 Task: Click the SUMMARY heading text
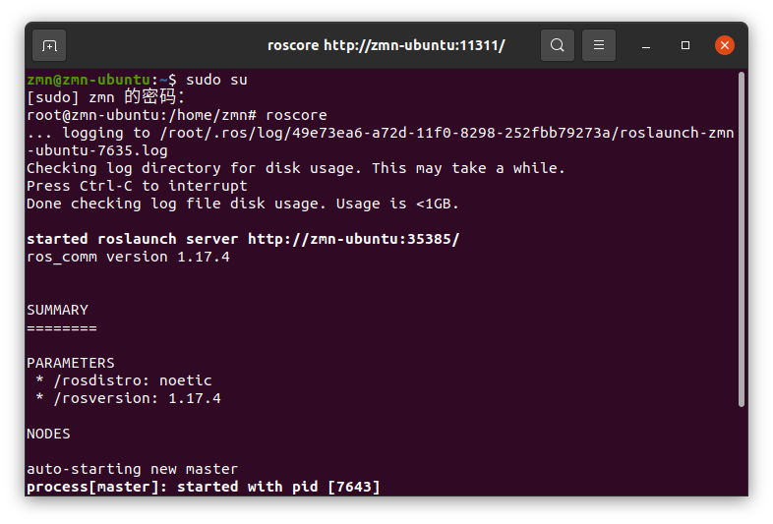[57, 310]
